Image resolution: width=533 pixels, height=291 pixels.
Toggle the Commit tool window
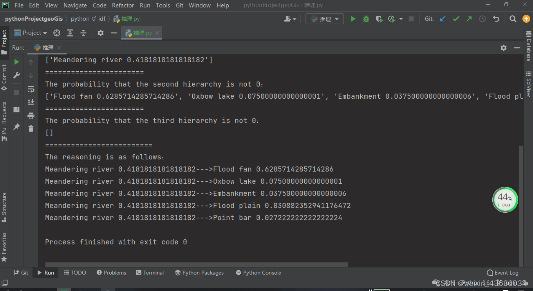4,77
